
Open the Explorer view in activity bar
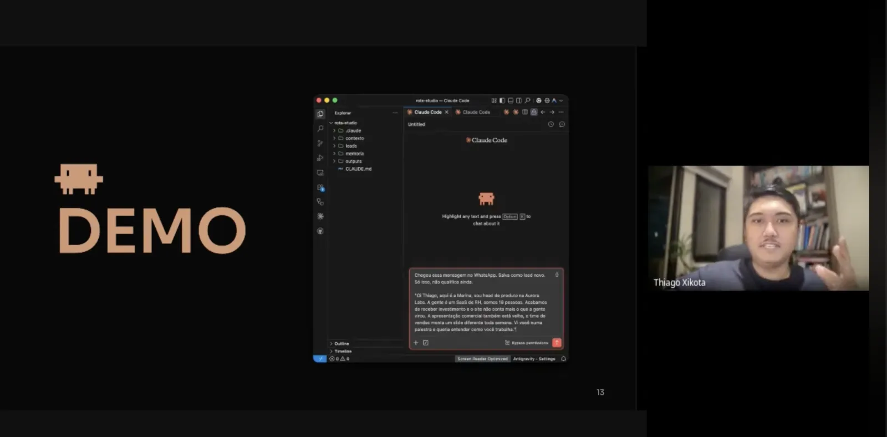pyautogui.click(x=320, y=114)
